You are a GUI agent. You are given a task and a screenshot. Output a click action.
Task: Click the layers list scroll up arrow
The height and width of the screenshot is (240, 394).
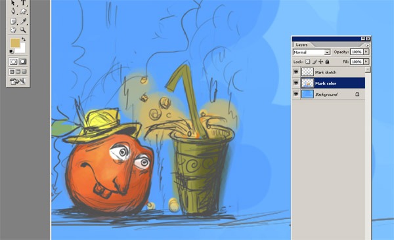point(368,70)
